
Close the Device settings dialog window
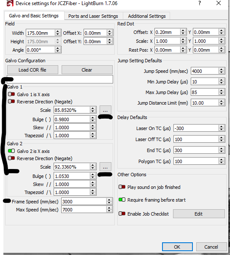coord(219,3)
